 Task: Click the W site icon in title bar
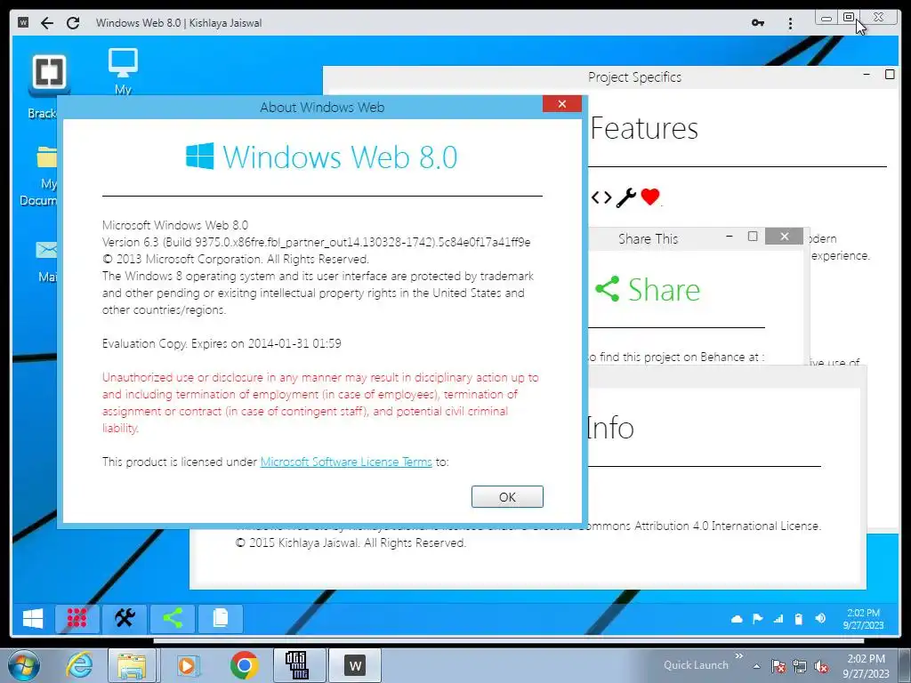pyautogui.click(x=23, y=22)
